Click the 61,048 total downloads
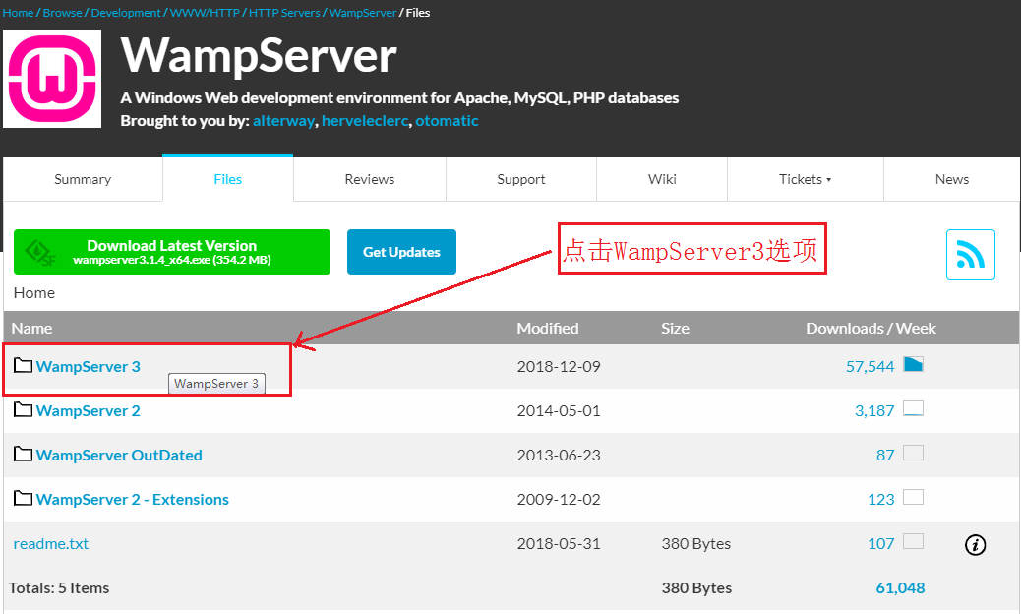This screenshot has width=1021, height=614. 900,588
